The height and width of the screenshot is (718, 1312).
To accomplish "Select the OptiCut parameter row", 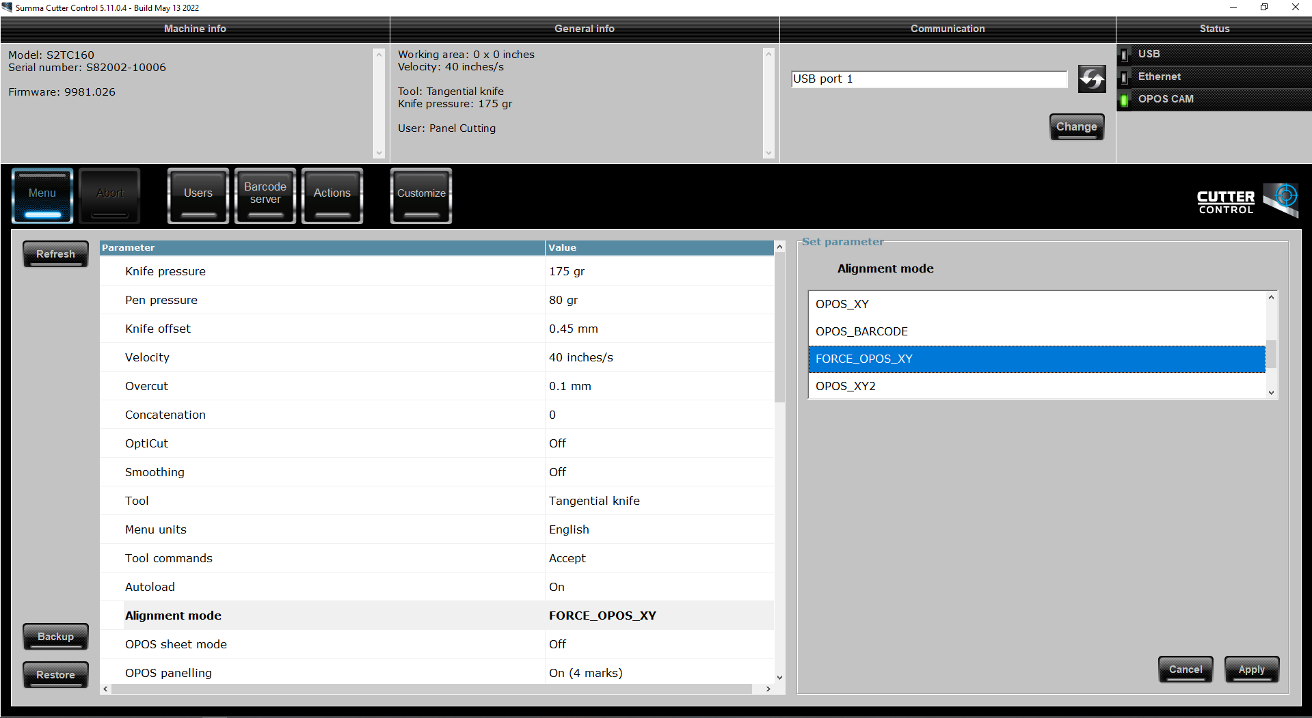I will click(x=437, y=443).
